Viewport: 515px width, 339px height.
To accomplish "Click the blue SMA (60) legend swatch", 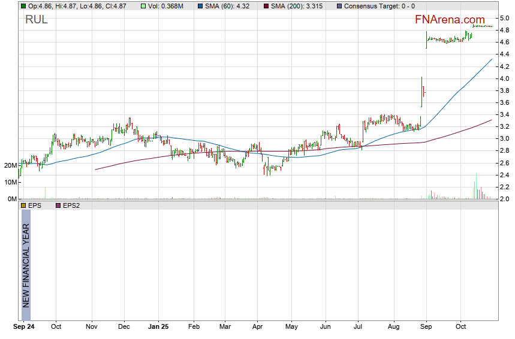I will point(200,6).
